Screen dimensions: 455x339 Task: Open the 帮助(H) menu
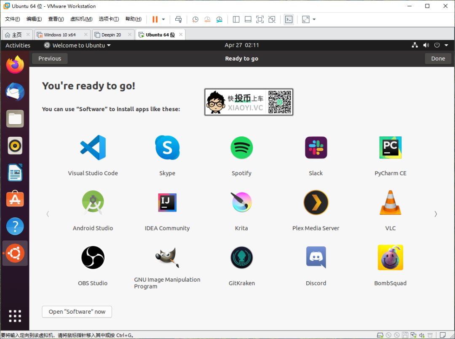[134, 19]
